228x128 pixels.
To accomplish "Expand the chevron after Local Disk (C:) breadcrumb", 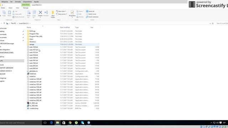I will pos(30,23).
